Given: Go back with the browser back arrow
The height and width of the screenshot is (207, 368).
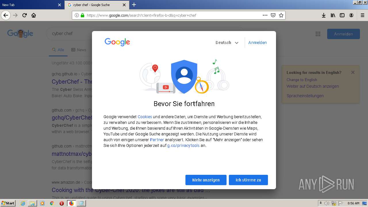Looking at the screenshot, I should tap(6, 15).
